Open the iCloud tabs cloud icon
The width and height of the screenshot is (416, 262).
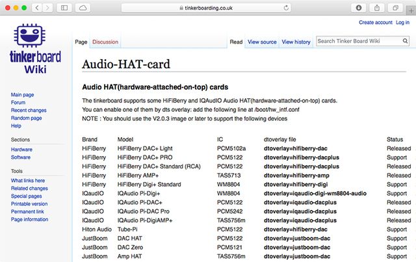click(84, 8)
